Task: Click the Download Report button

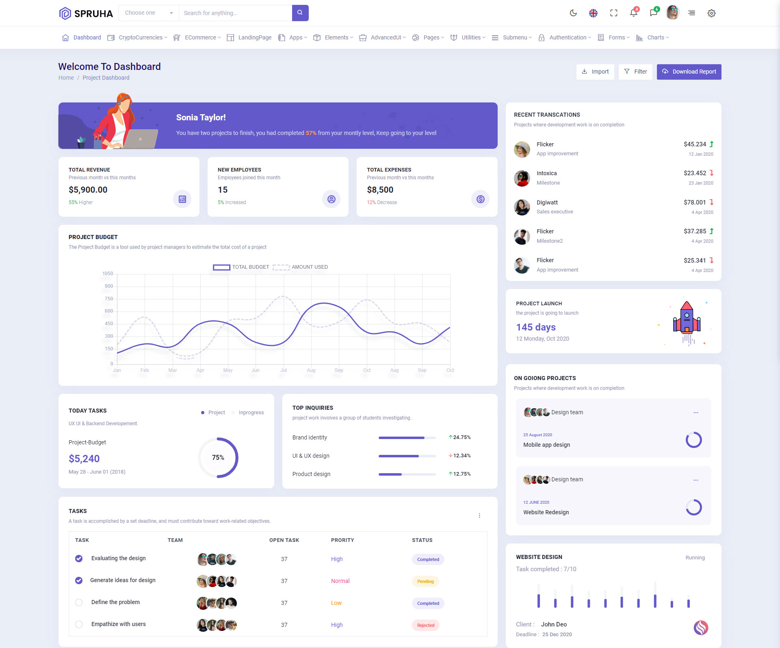Action: pos(689,72)
